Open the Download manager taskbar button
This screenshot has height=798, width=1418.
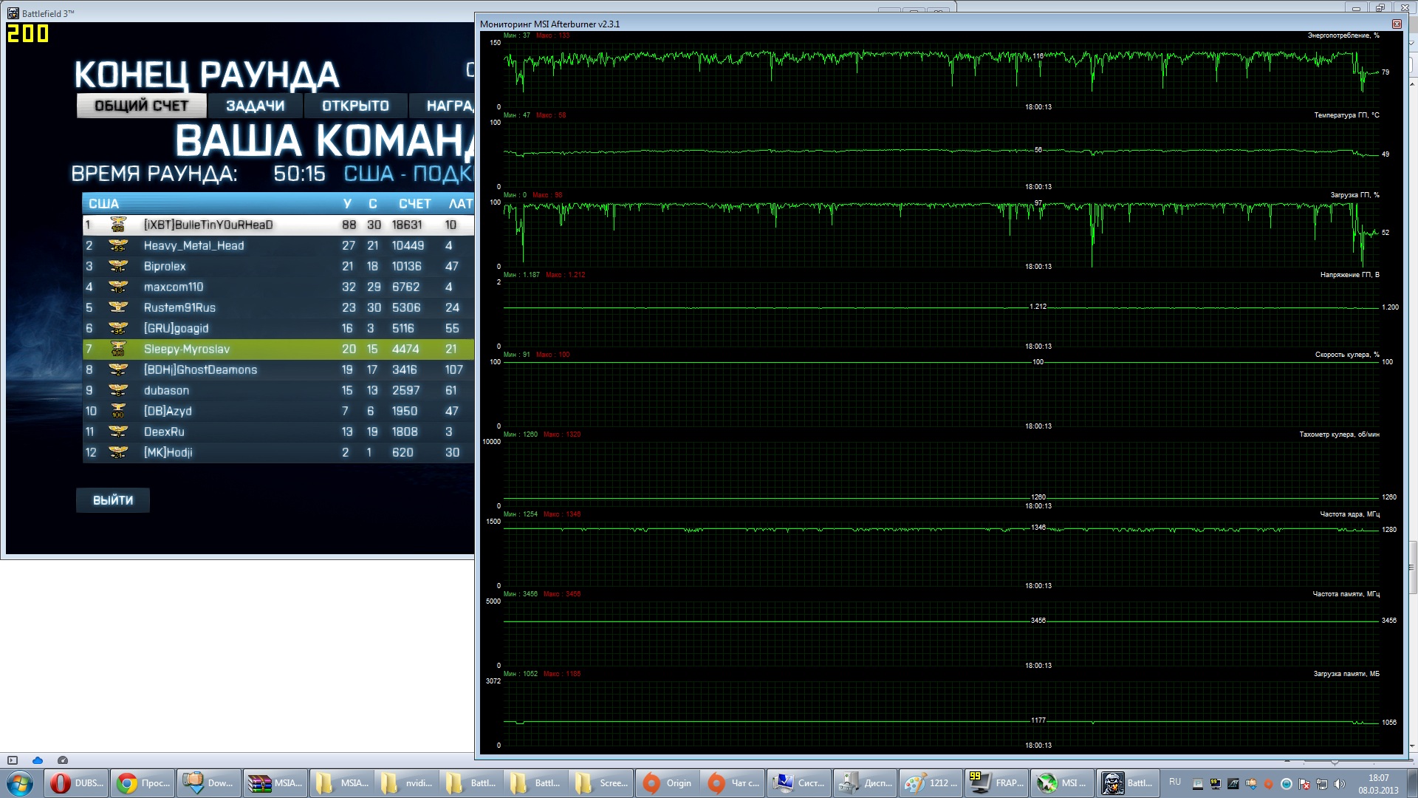pos(210,783)
